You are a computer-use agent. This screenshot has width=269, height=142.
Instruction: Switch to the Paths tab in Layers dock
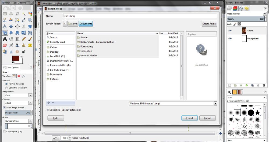(x=241, y=8)
